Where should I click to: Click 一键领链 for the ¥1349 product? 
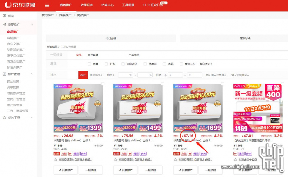pyautogui.click(x=91, y=170)
